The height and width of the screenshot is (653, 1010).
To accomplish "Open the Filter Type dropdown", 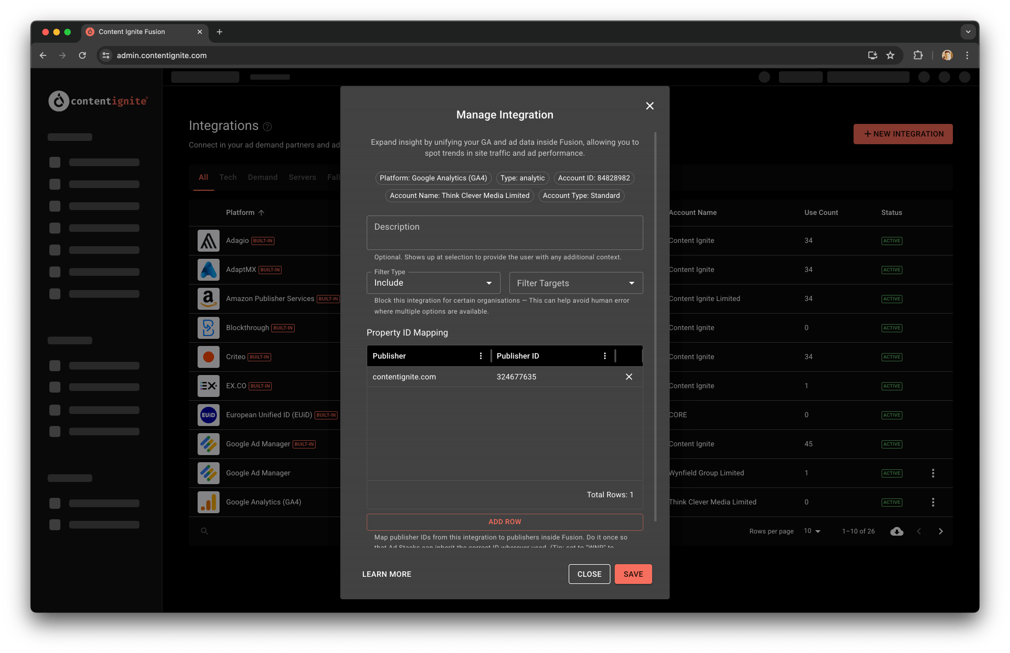I will (x=433, y=282).
